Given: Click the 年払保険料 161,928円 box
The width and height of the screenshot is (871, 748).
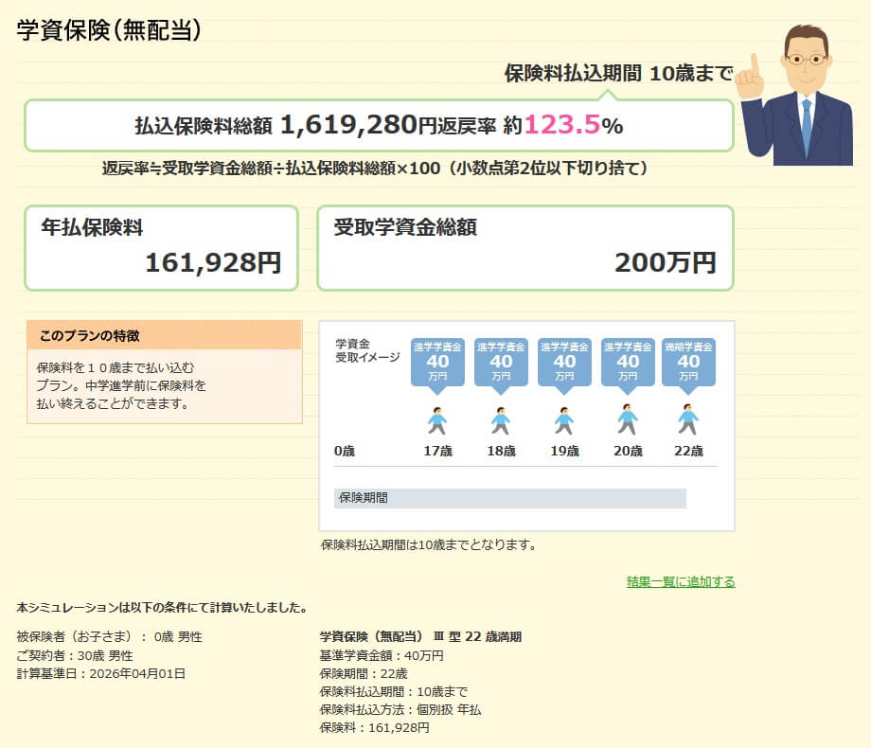Looking at the screenshot, I should coord(161,248).
